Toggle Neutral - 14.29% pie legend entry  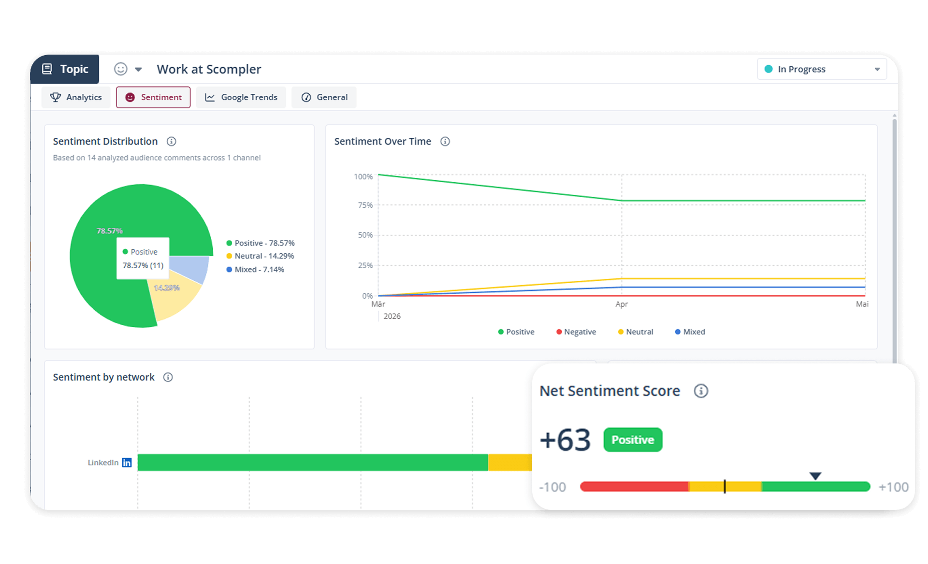260,256
